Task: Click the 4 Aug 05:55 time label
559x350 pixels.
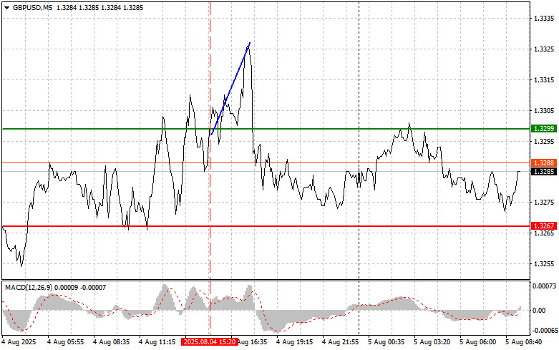Action: pos(65,342)
